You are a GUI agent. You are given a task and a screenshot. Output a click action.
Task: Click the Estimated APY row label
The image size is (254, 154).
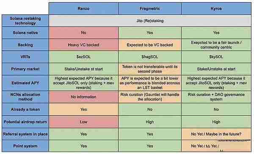click(x=25, y=83)
